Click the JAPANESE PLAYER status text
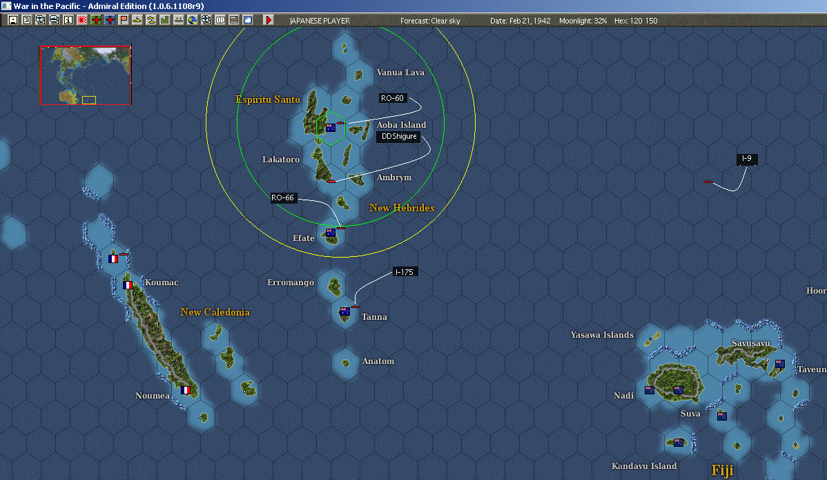 [320, 21]
